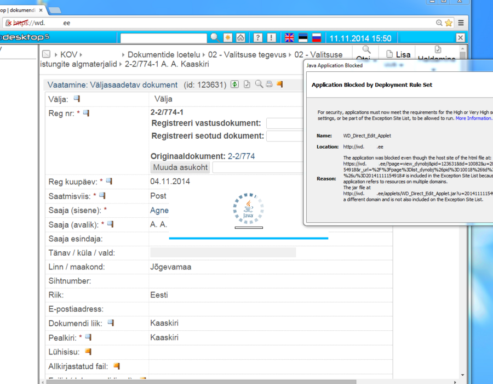
Task: Print the document with the printer icon
Action: coord(269,84)
